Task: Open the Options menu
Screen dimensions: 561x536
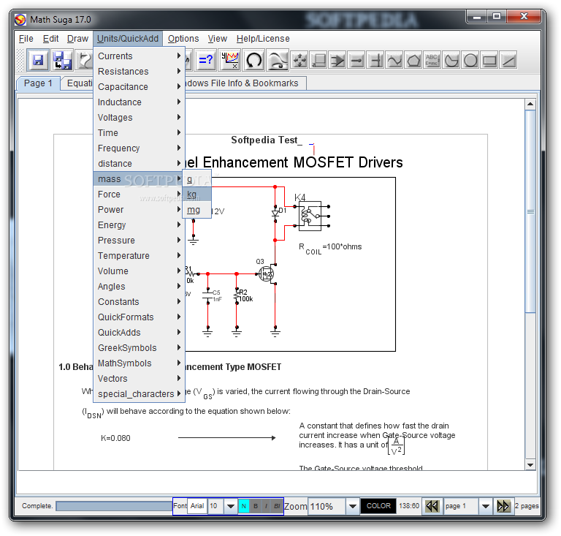Action: click(x=183, y=39)
